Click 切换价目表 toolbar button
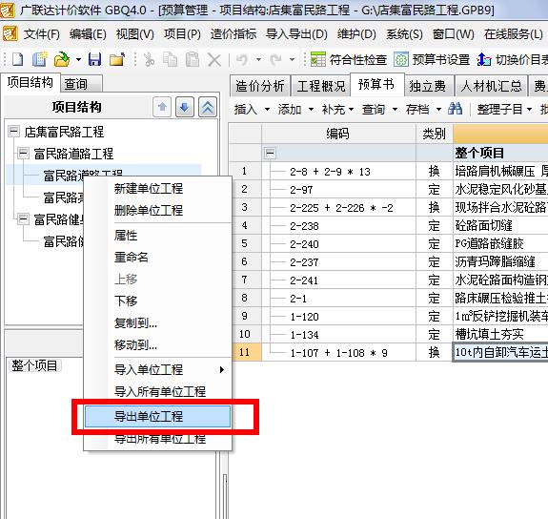 pyautogui.click(x=512, y=59)
